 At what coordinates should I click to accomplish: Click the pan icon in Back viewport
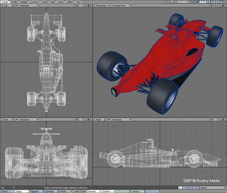[x=77, y=120]
